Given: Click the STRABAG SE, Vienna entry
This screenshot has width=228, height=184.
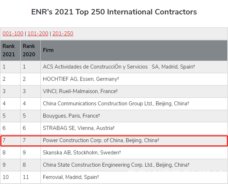Looking at the screenshot, I should [x=79, y=128].
